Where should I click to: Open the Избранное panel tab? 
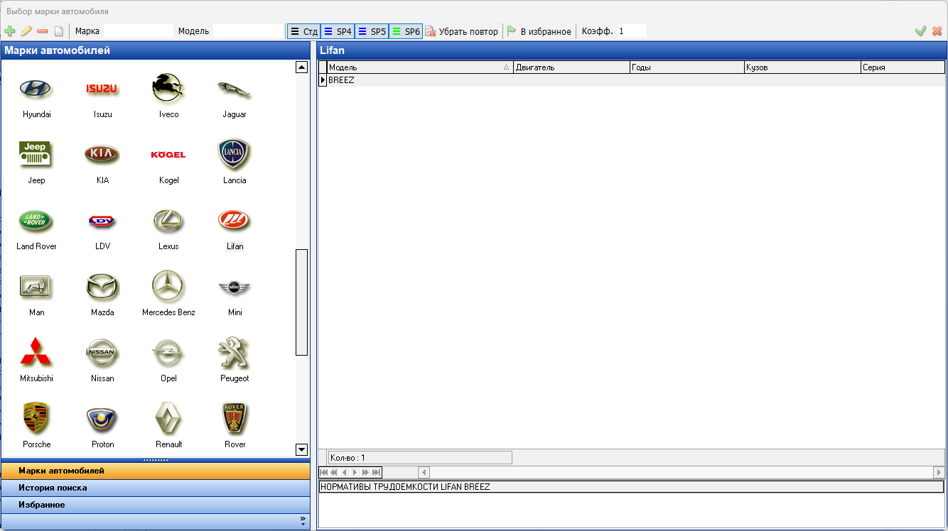coord(156,505)
